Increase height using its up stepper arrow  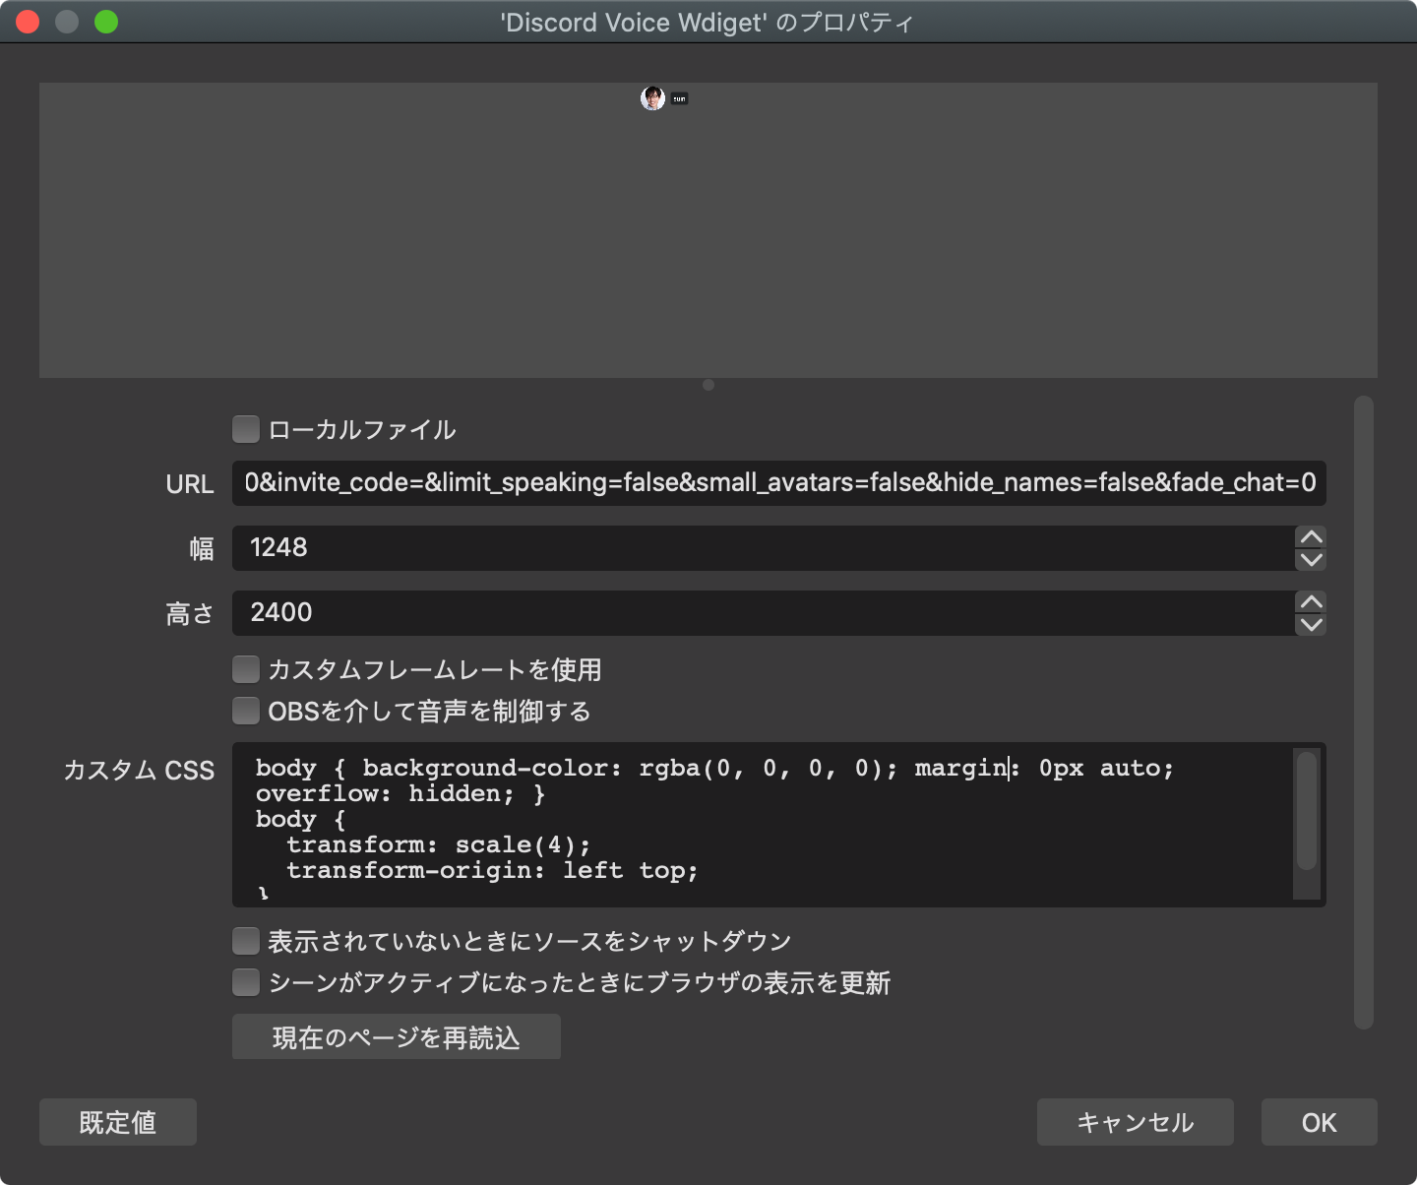1310,602
